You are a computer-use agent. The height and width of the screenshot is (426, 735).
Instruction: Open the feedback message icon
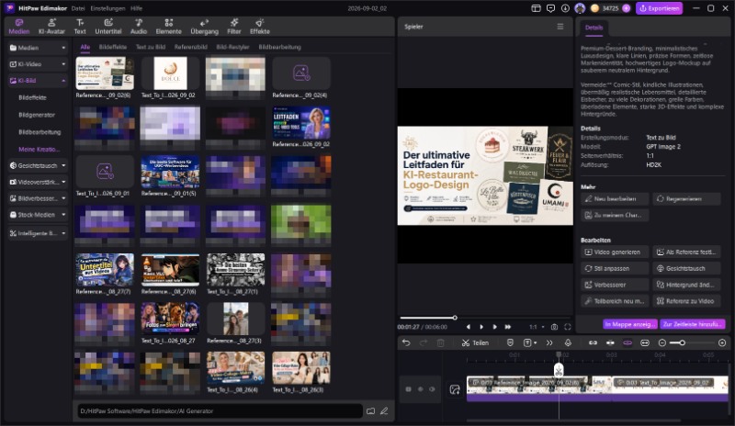coord(550,8)
